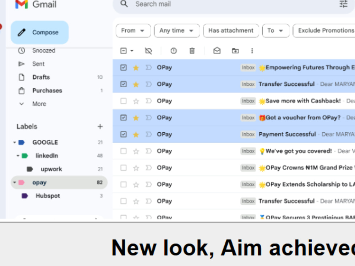Collapse the linkedIn label arrow
This screenshot has width=355, height=266.
coord(18,156)
